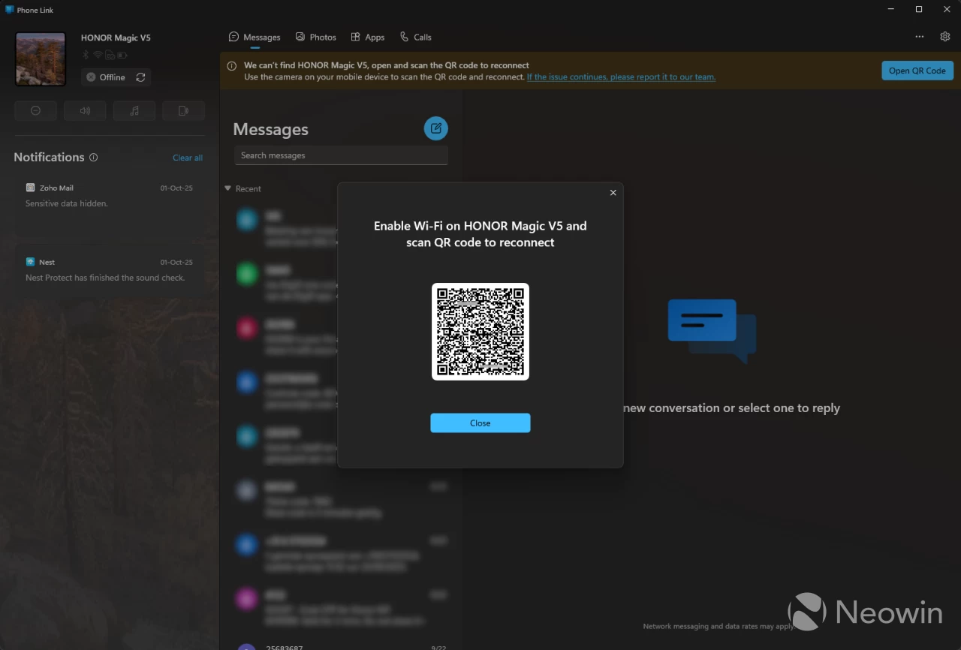Close the QR code reconnect dialog
This screenshot has height=650, width=961.
pyautogui.click(x=480, y=423)
